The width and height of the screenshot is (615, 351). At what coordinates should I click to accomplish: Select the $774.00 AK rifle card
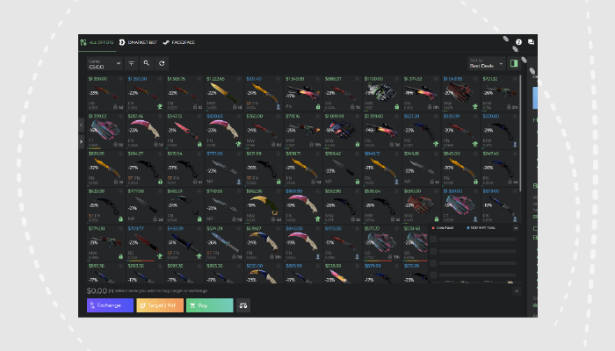coord(105,243)
